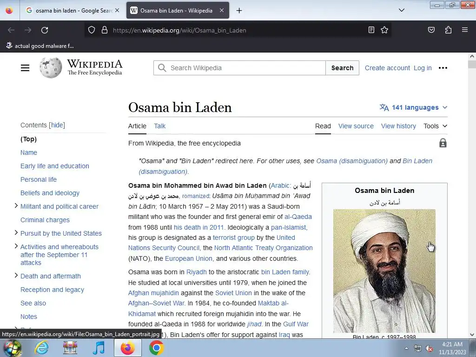This screenshot has height=357, width=476.
Task: Click the muted volume tray icon
Action: pos(429,349)
